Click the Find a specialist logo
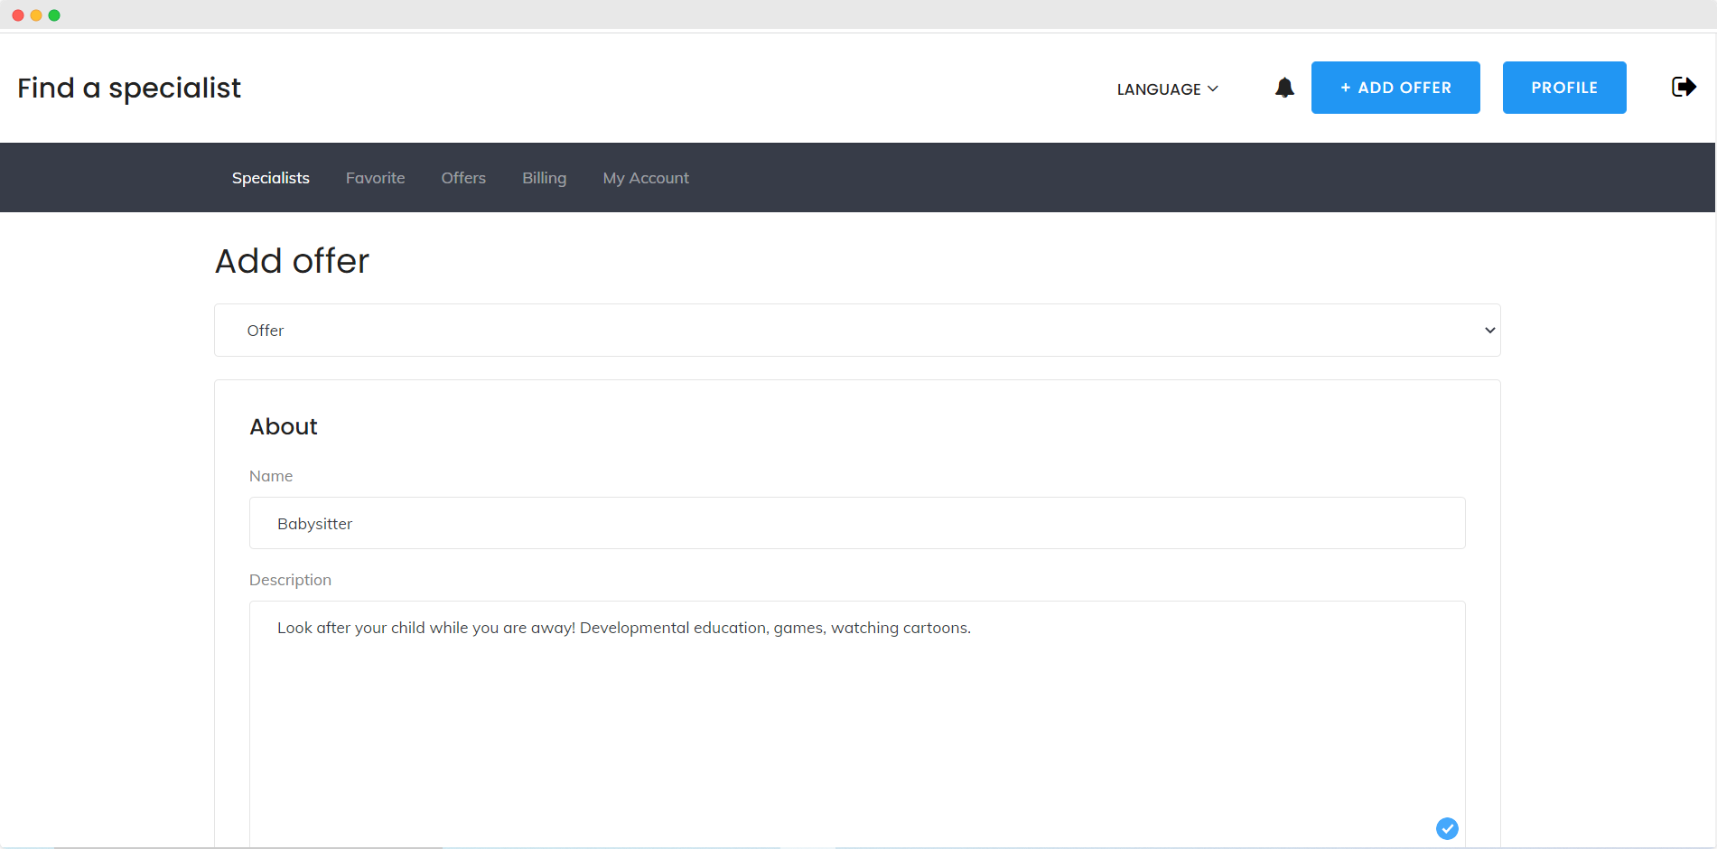This screenshot has width=1717, height=849. (129, 88)
